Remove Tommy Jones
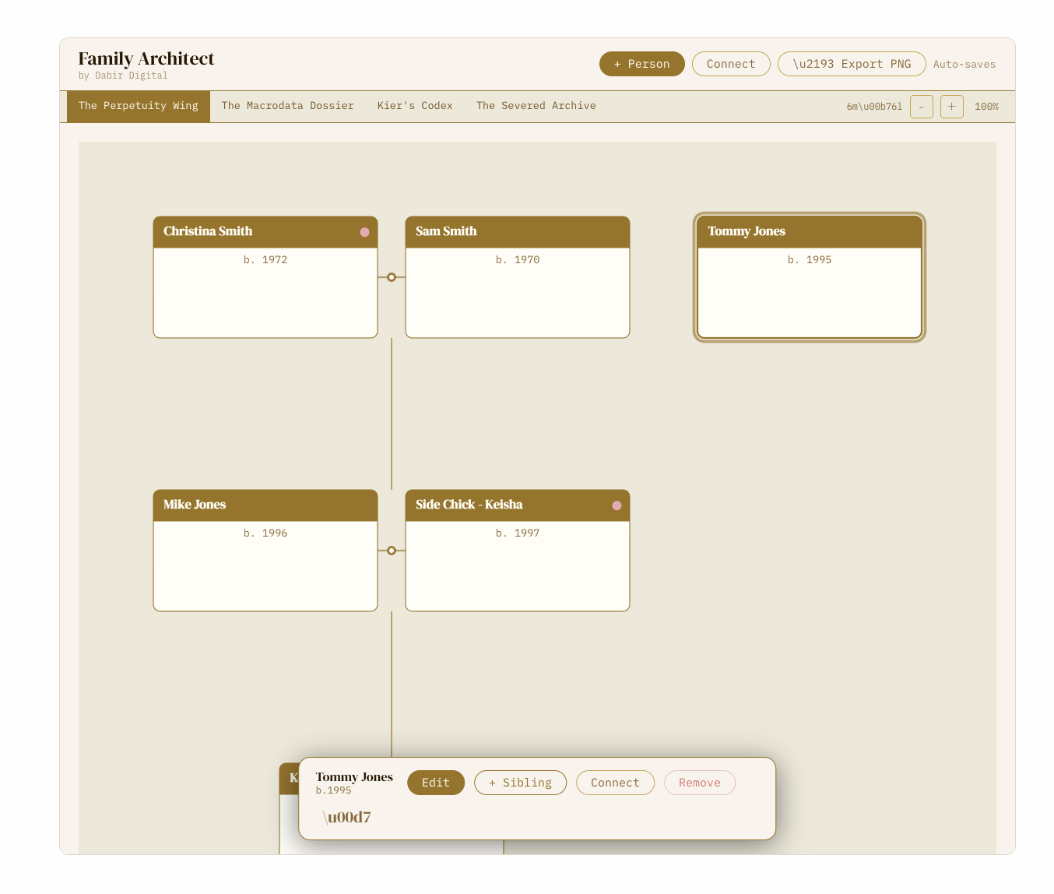1054x894 pixels. pos(700,783)
